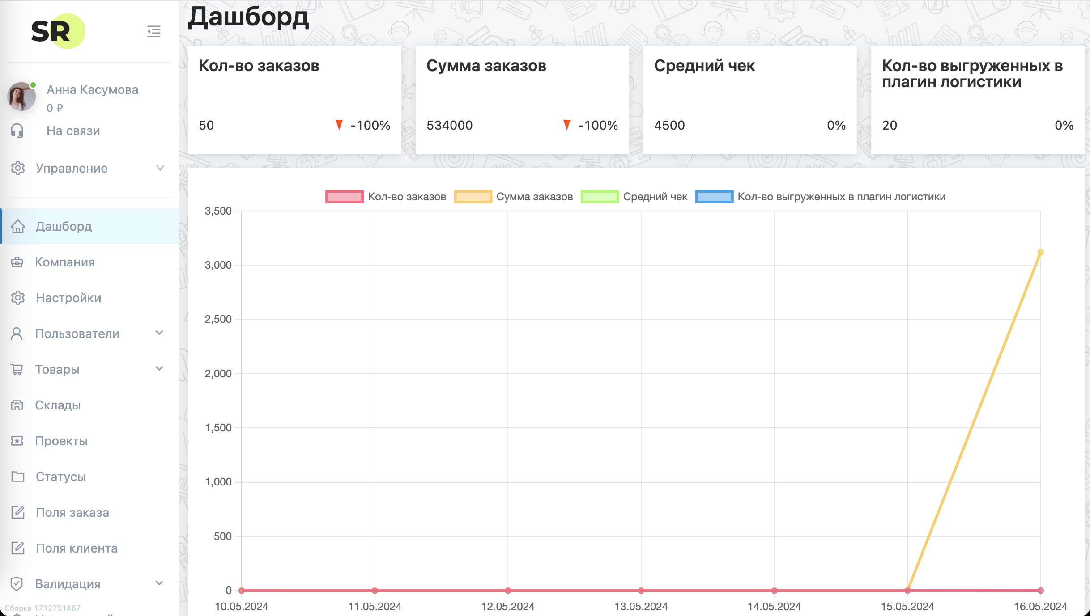Click the Компания building icon
1090x616 pixels.
[x=18, y=262]
